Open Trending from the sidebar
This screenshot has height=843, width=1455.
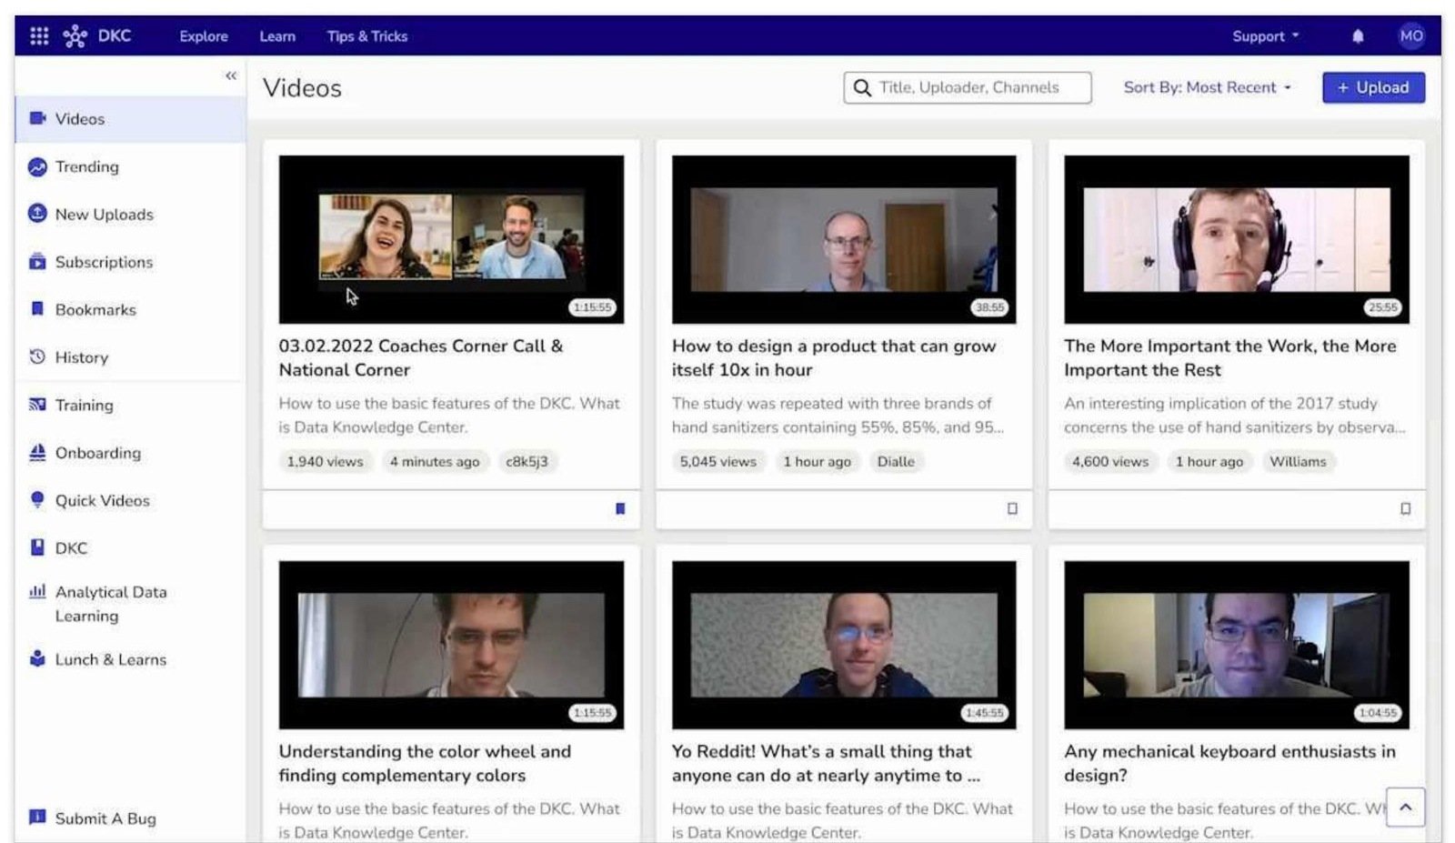(86, 167)
